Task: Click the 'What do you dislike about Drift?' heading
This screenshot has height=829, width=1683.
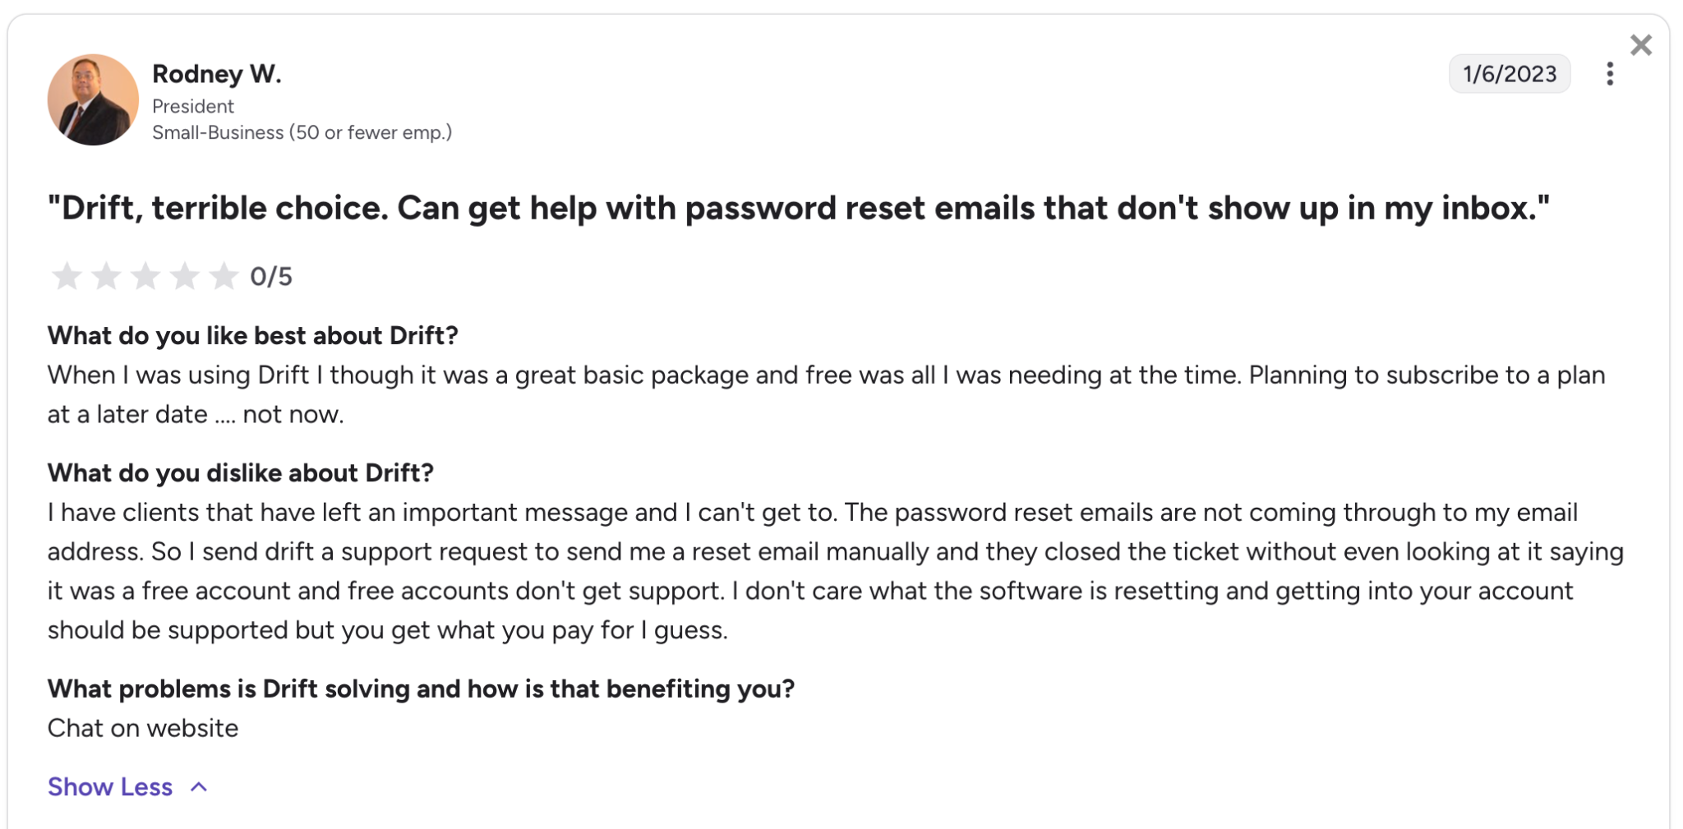Action: [x=241, y=472]
